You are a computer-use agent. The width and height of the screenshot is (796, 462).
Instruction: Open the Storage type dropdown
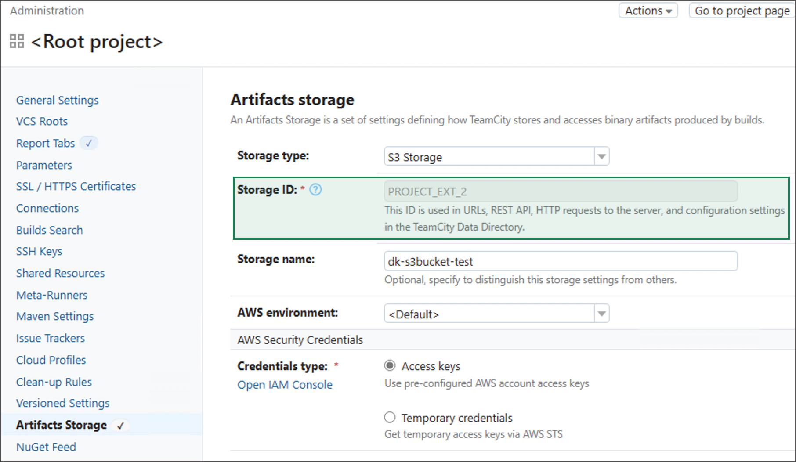[x=601, y=156]
